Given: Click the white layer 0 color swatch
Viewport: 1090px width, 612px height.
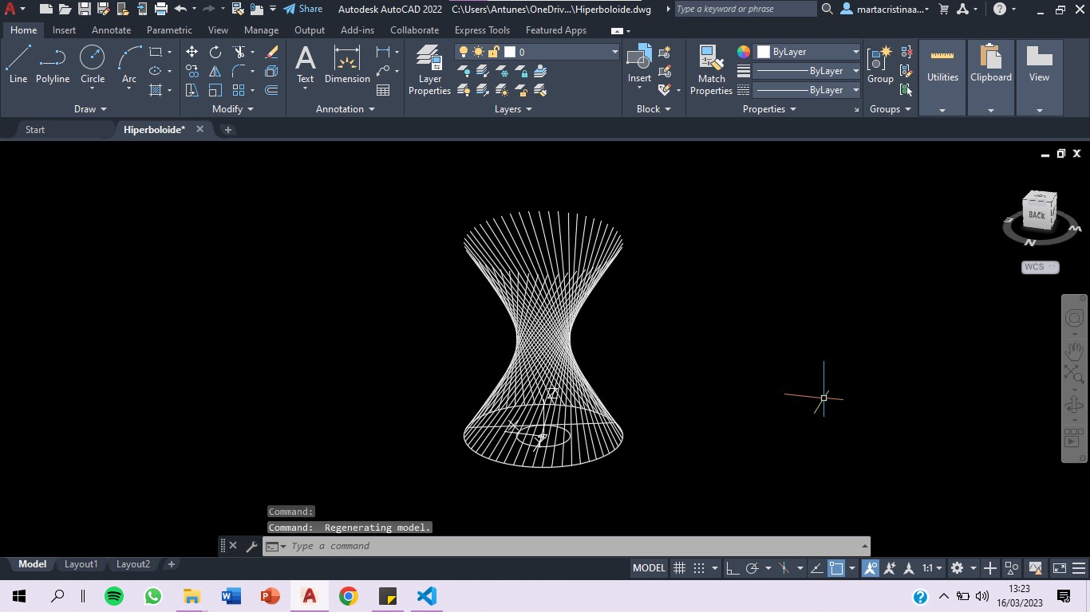Looking at the screenshot, I should point(511,52).
